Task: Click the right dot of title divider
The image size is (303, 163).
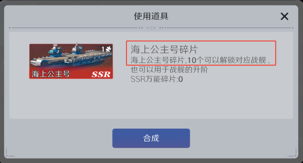Action: coord(293,28)
